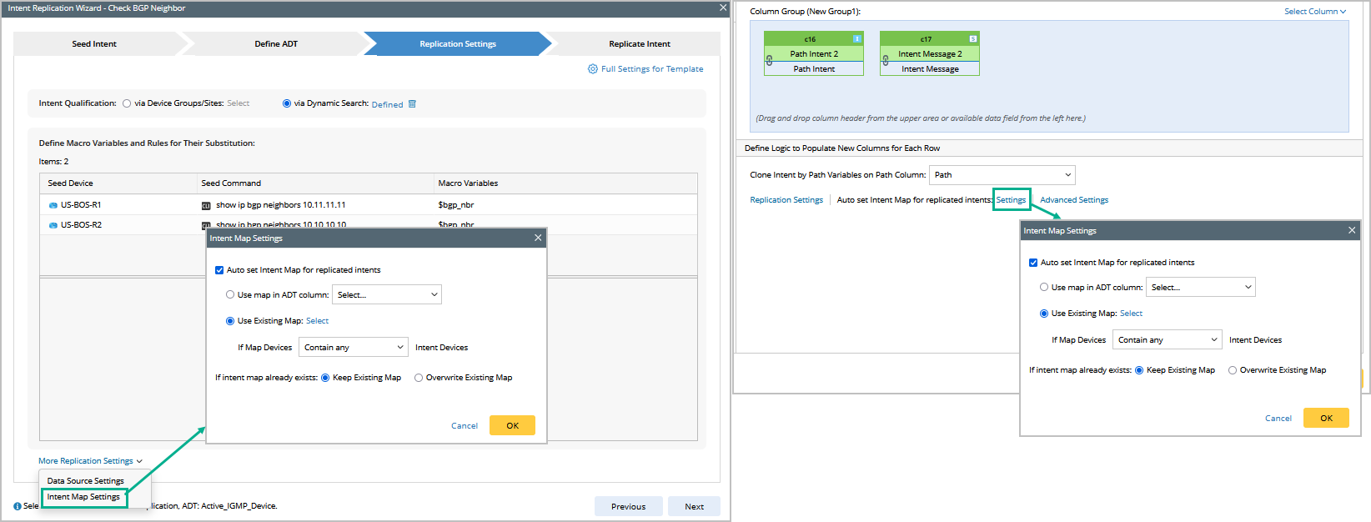Click the delete icon next to Defined
This screenshot has width=1371, height=522.
[412, 104]
